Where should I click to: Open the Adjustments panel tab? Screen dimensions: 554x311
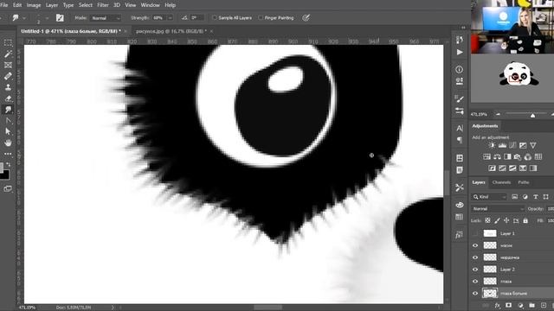point(485,126)
